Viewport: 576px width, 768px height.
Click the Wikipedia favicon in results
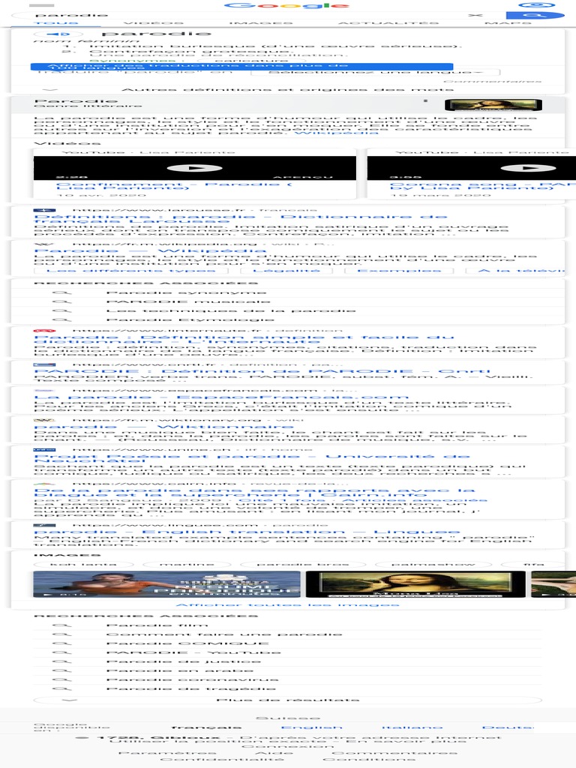[x=44, y=244]
